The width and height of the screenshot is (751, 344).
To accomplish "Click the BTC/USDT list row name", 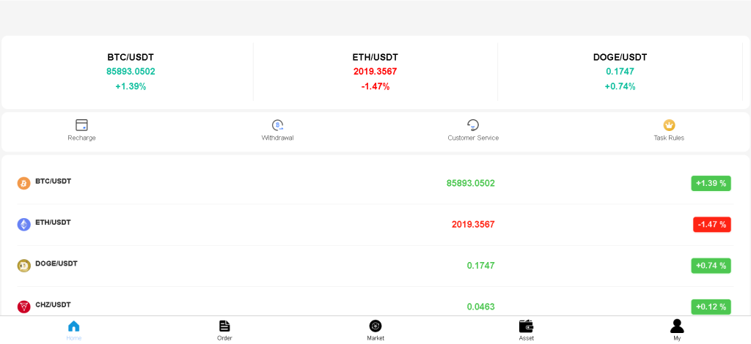I will click(x=53, y=182).
